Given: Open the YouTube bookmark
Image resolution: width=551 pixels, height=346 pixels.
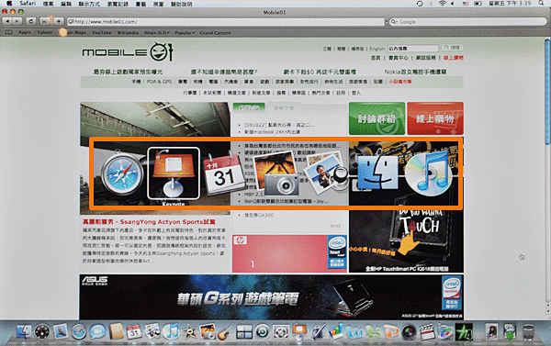Looking at the screenshot, I should point(102,33).
